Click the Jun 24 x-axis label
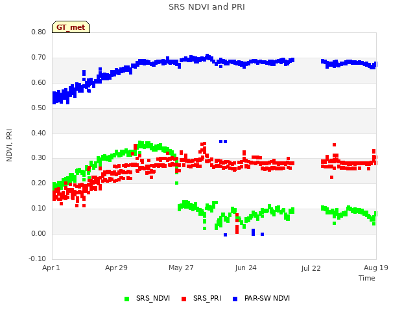The height and width of the screenshot is (311, 415). click(x=246, y=268)
